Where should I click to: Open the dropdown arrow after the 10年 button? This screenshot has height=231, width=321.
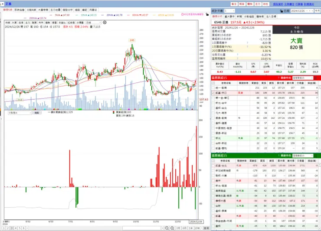202,228
